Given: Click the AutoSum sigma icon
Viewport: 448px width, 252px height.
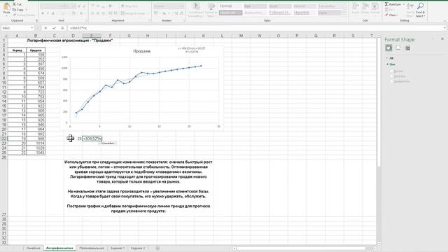Looking at the screenshot, I should pyautogui.click(x=386, y=4).
